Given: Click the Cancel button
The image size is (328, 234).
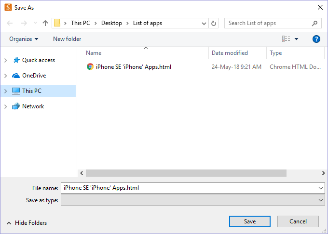Looking at the screenshot, I should 298,221.
